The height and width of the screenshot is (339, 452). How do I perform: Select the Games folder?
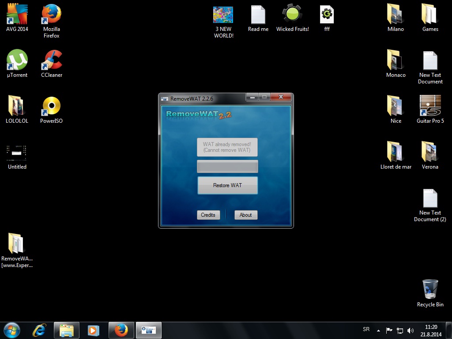(430, 17)
